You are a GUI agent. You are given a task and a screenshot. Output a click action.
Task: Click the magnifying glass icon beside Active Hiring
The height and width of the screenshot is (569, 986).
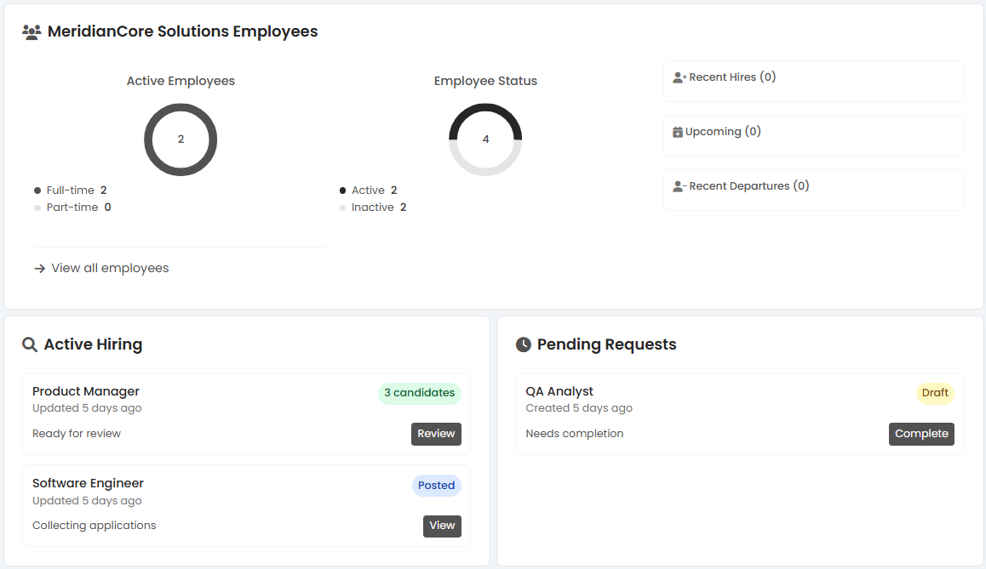tap(30, 344)
